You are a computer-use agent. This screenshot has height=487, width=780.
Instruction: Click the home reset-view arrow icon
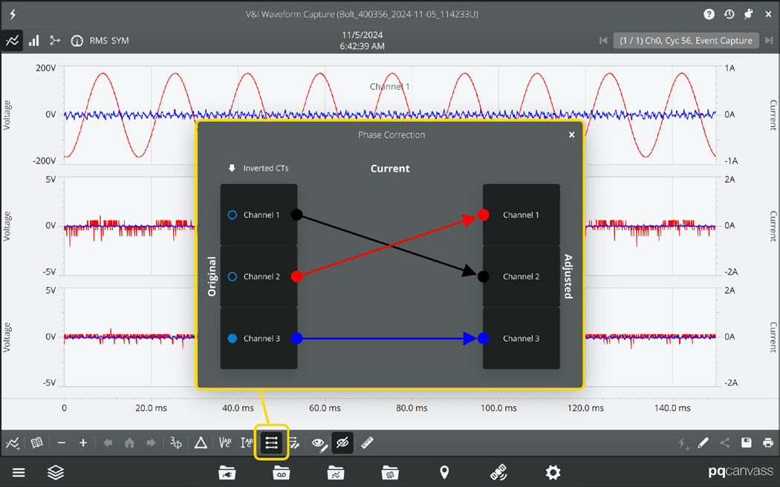click(129, 442)
